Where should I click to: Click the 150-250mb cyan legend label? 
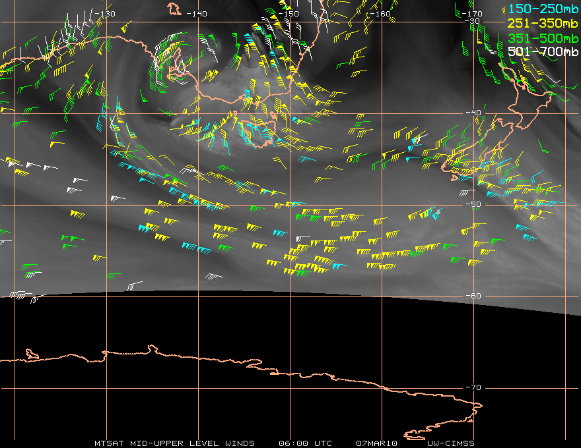543,9
